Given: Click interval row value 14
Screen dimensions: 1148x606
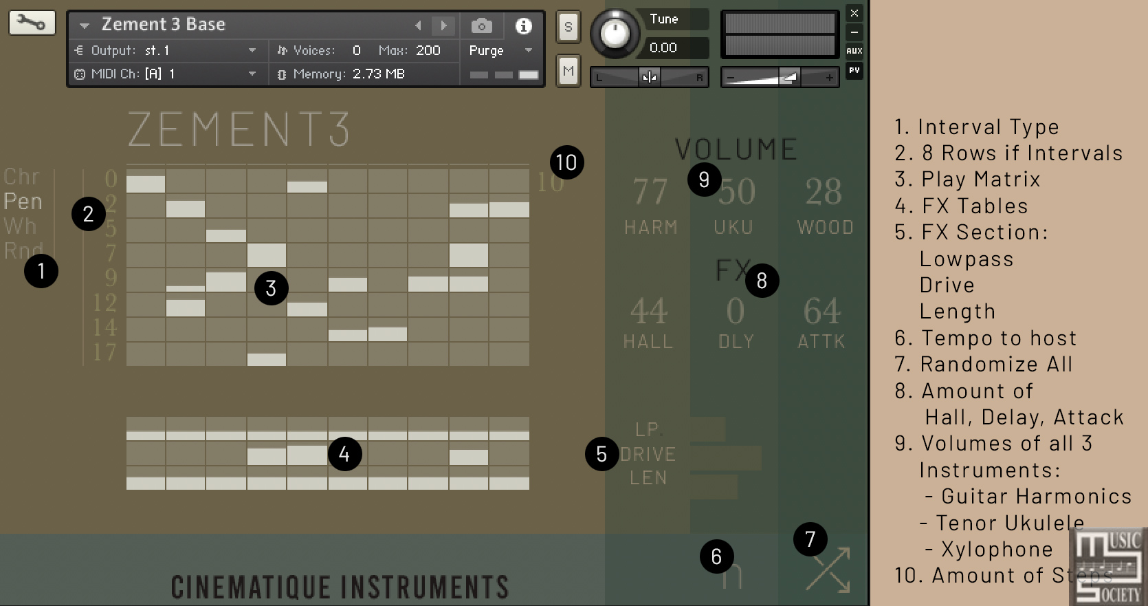Looking at the screenshot, I should (105, 327).
